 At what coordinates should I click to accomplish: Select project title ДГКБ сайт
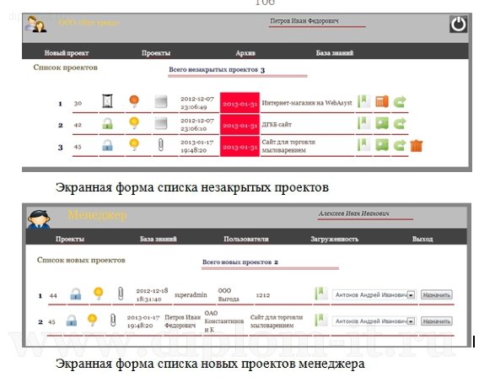277,124
